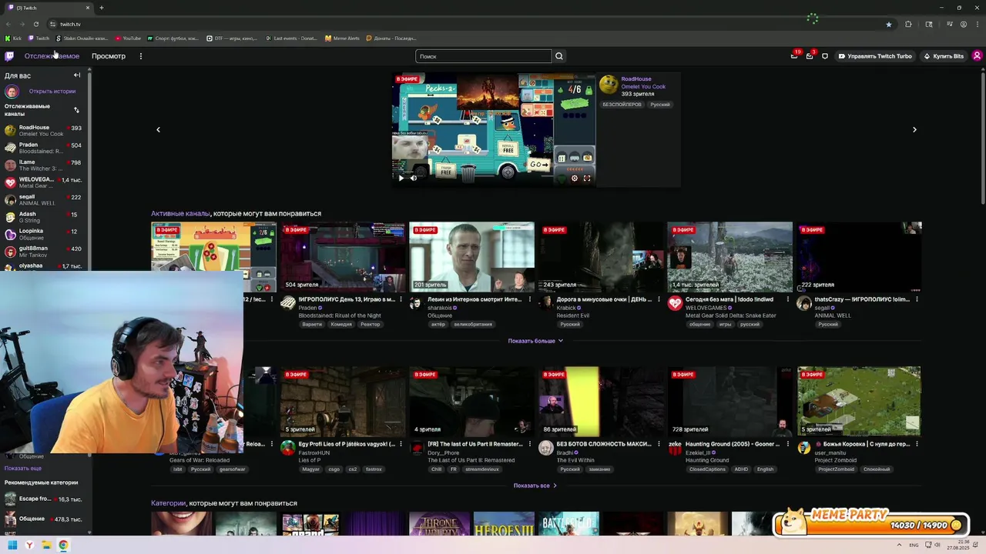The image size is (986, 554).
Task: Open notifications inbox with 3 badge
Action: [x=810, y=56]
